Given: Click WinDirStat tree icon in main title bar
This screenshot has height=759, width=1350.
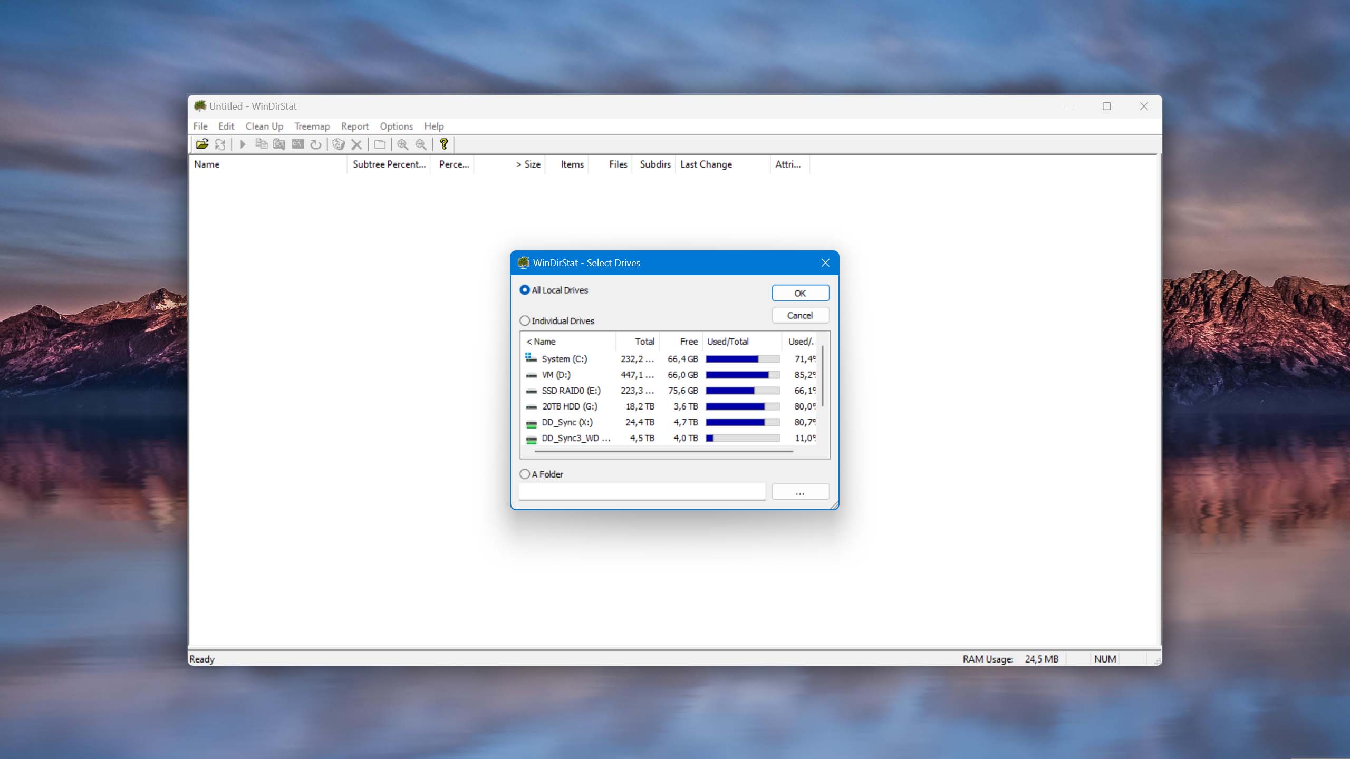Looking at the screenshot, I should [x=200, y=106].
